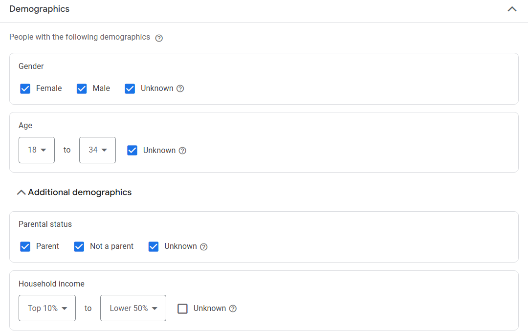Screen dimensions: 528x331
Task: Open the Lower 50% income dropdown
Action: tap(133, 308)
